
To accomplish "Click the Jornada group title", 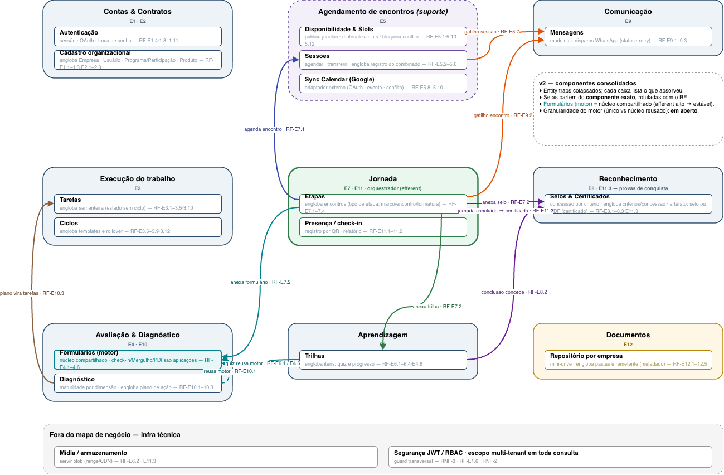I will coord(383,178).
